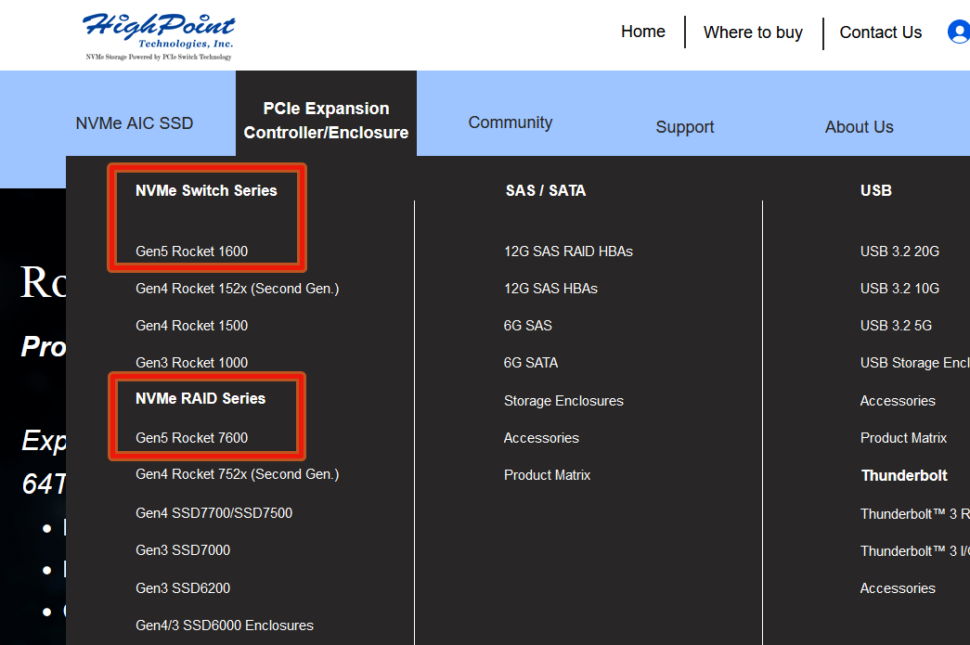Open the Support menu
970x645 pixels.
685,127
